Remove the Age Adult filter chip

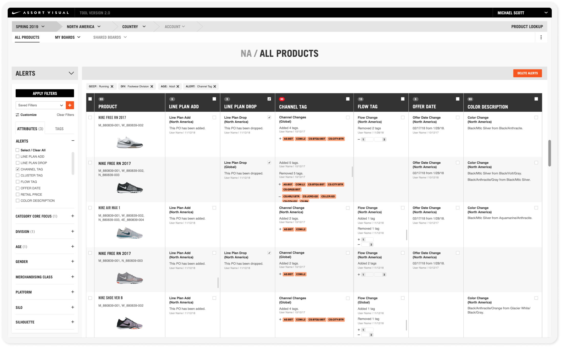coord(178,87)
